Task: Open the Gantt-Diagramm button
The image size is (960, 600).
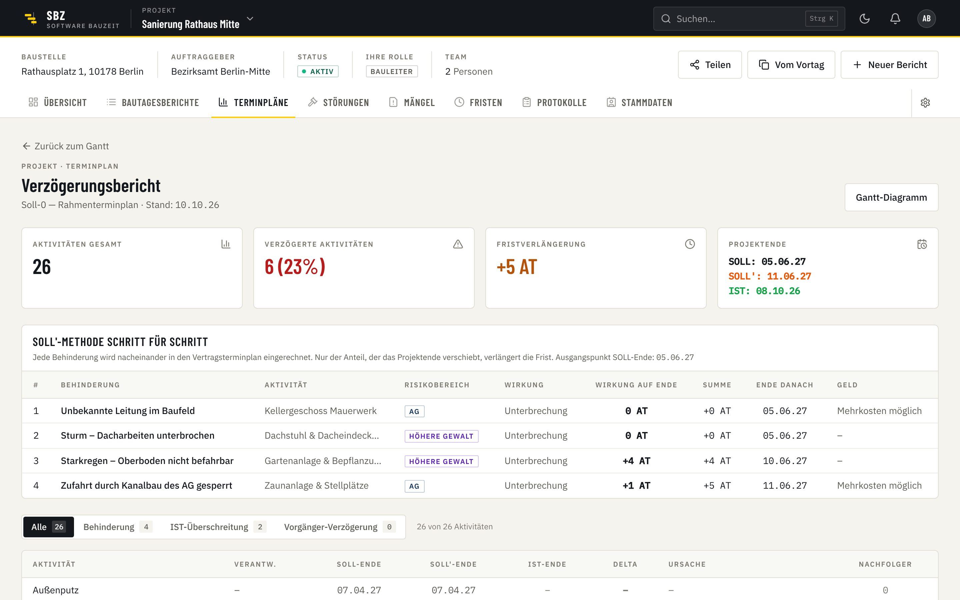Action: point(891,197)
